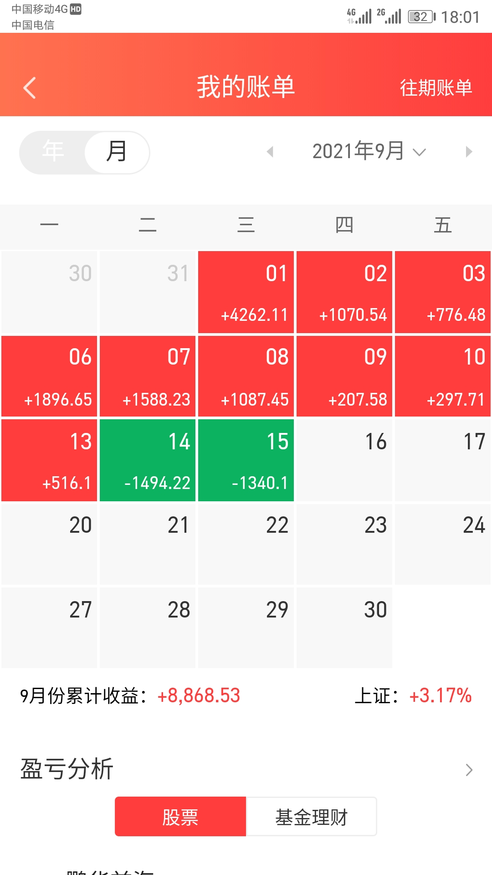Open 往期账单 past bills
The height and width of the screenshot is (875, 492).
(x=436, y=87)
